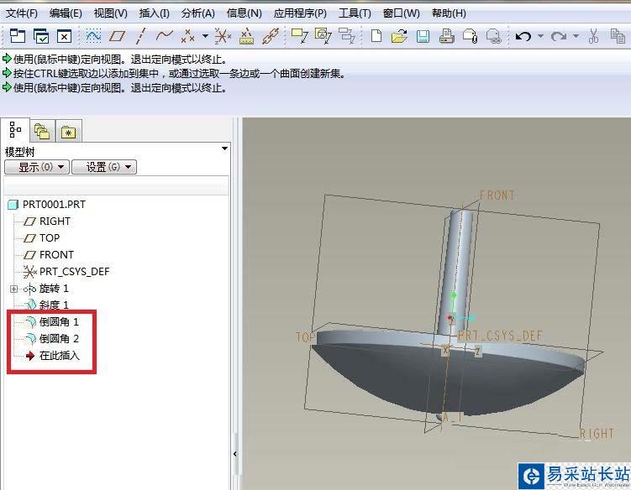Select the datum plane tool
Viewport: 631px width, 490px height.
(117, 37)
